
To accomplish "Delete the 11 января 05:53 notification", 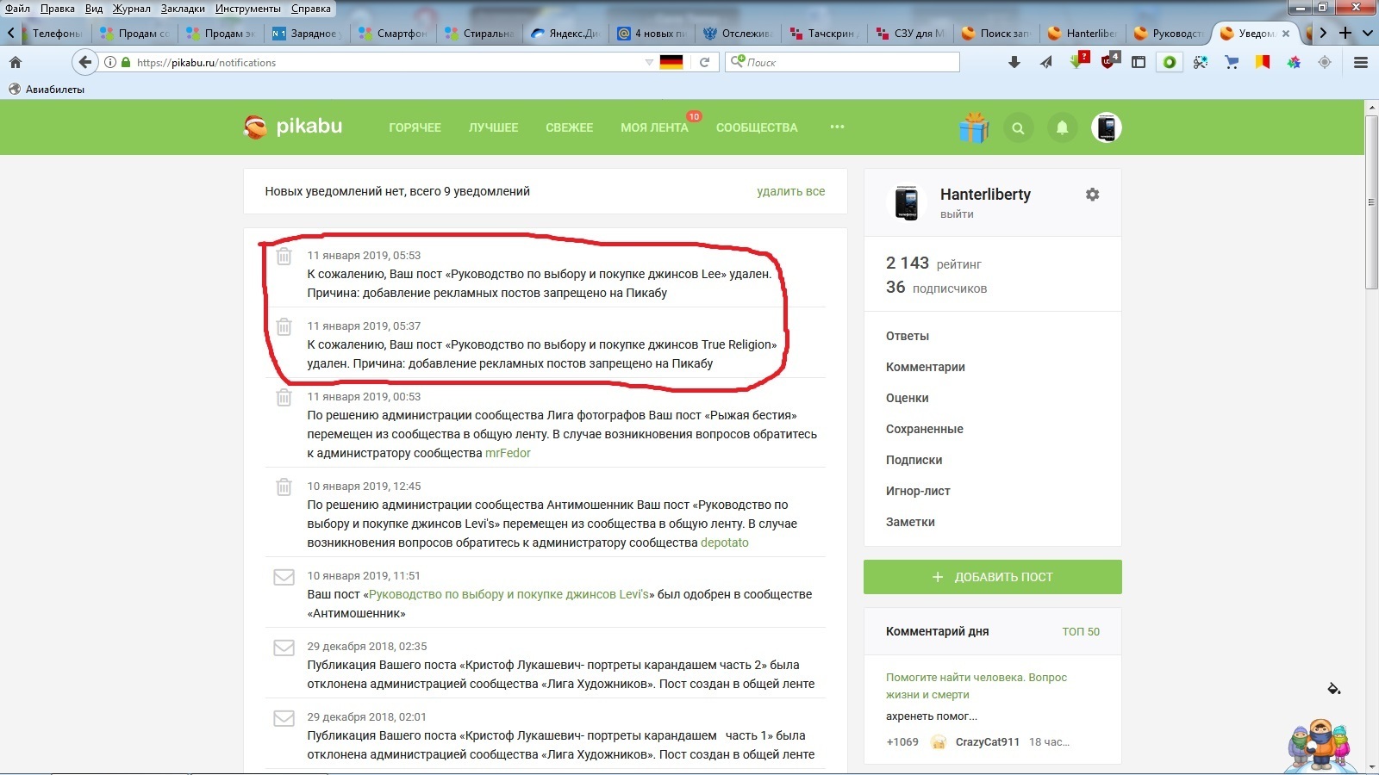I will click(284, 257).
